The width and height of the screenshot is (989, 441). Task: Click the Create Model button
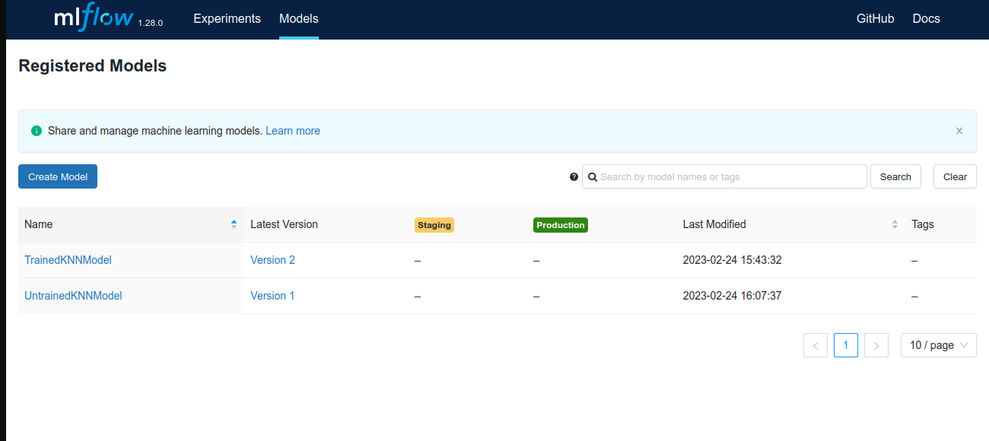pos(58,176)
